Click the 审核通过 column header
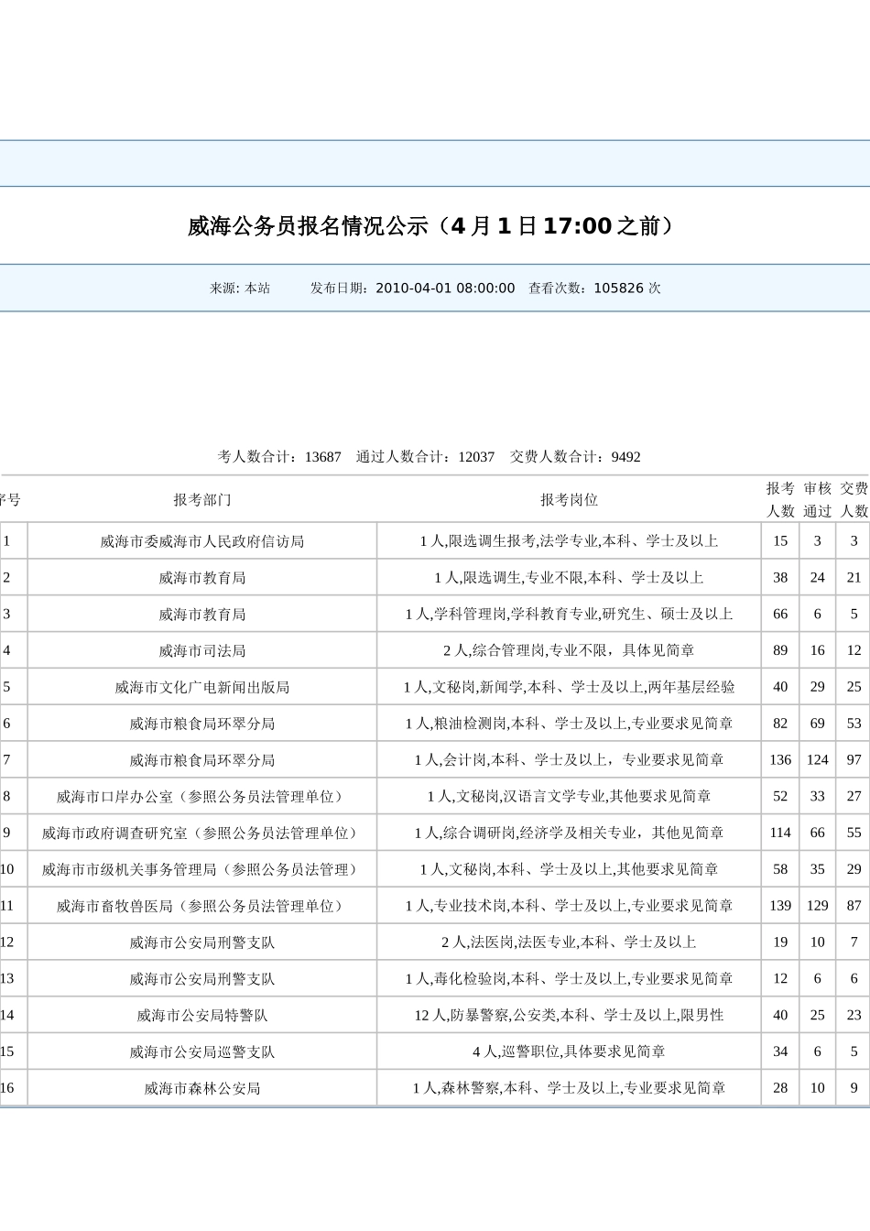This screenshot has width=870, height=1231. [818, 499]
